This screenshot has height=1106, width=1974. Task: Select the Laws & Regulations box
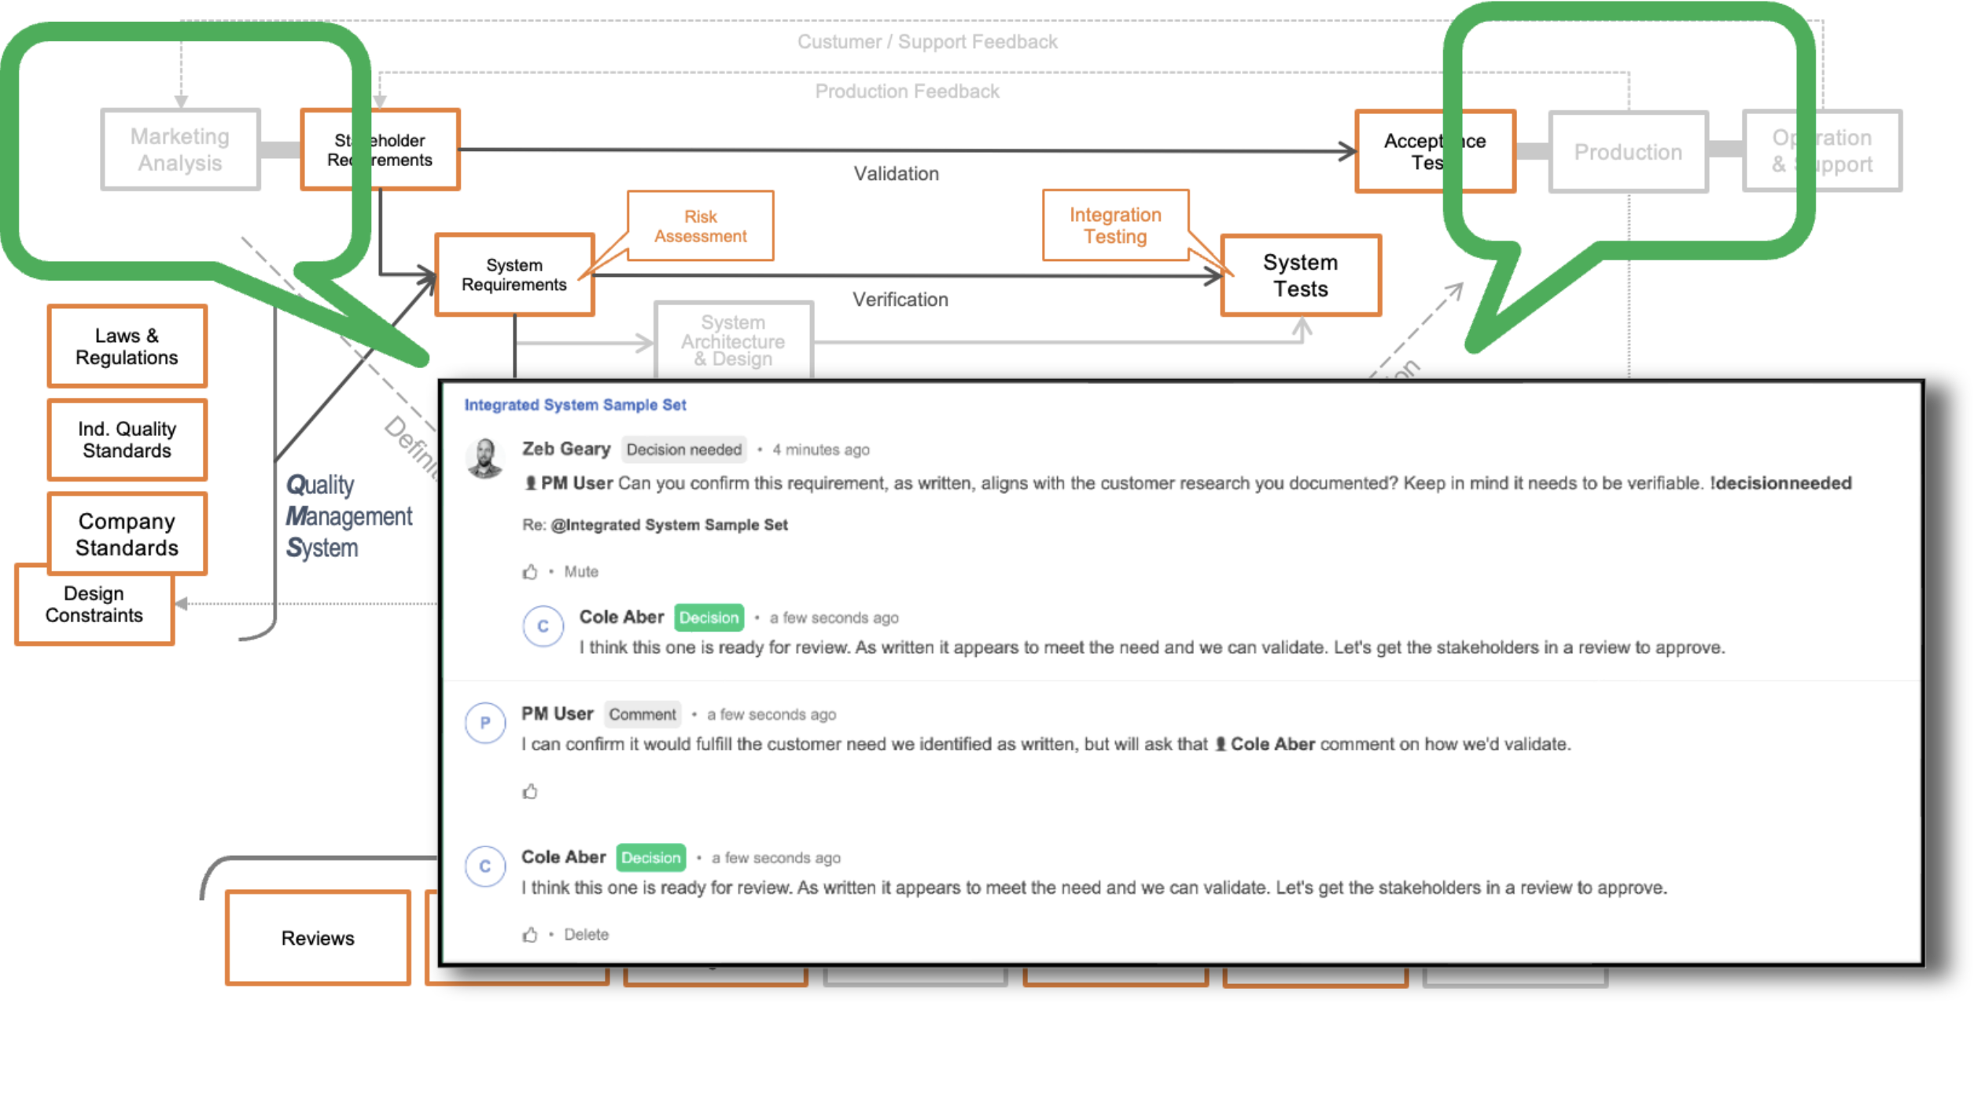click(127, 346)
